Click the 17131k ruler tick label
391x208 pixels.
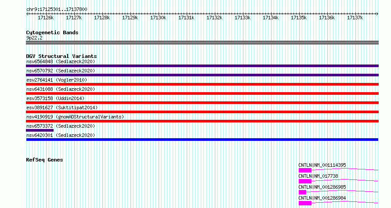point(186,18)
